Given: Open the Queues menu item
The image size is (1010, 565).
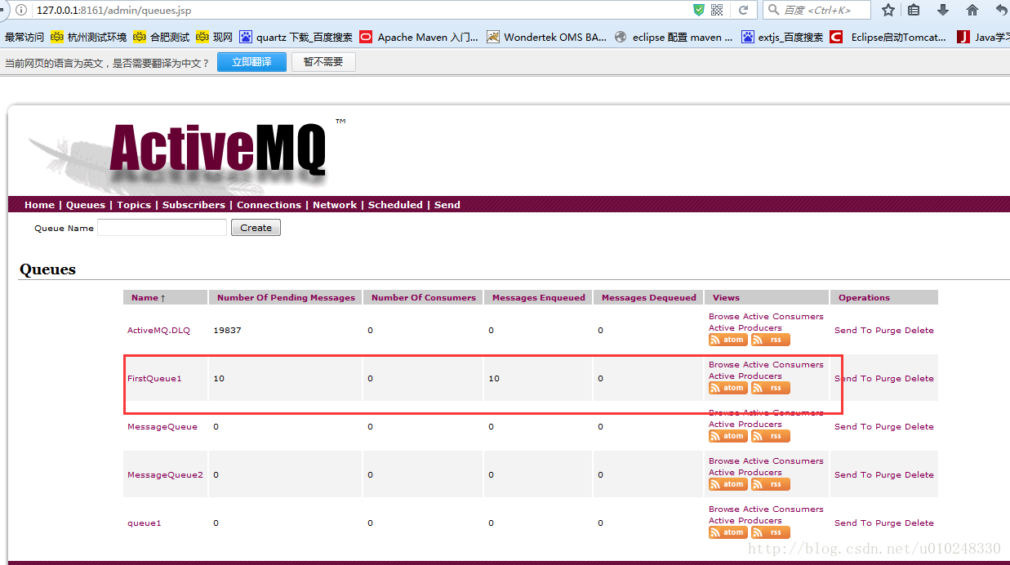Looking at the screenshot, I should 85,205.
